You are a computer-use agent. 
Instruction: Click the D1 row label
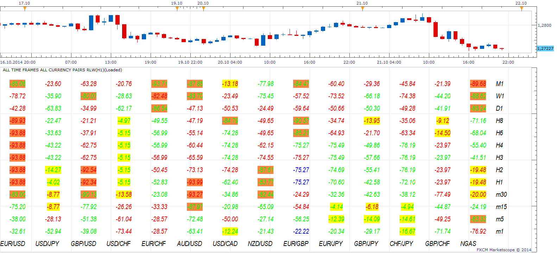click(x=499, y=109)
